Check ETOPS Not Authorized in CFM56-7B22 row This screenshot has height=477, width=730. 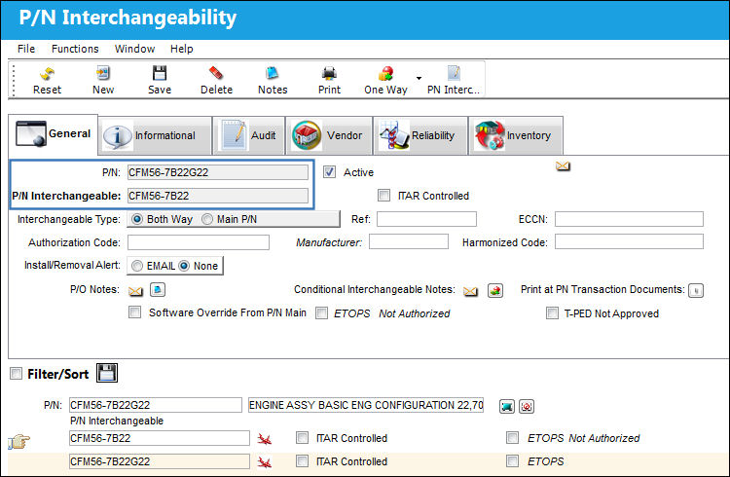pos(512,437)
